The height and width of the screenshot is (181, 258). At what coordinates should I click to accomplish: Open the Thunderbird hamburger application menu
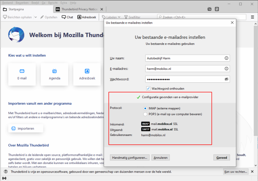252,17
